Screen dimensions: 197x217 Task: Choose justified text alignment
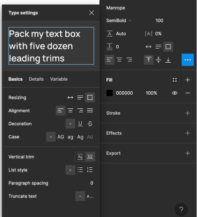90,111
